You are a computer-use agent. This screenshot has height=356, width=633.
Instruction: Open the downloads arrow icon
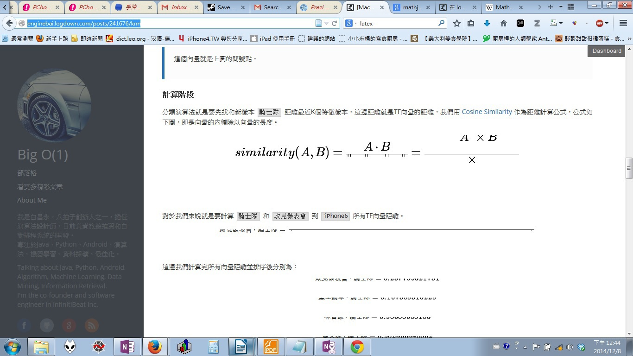487,23
